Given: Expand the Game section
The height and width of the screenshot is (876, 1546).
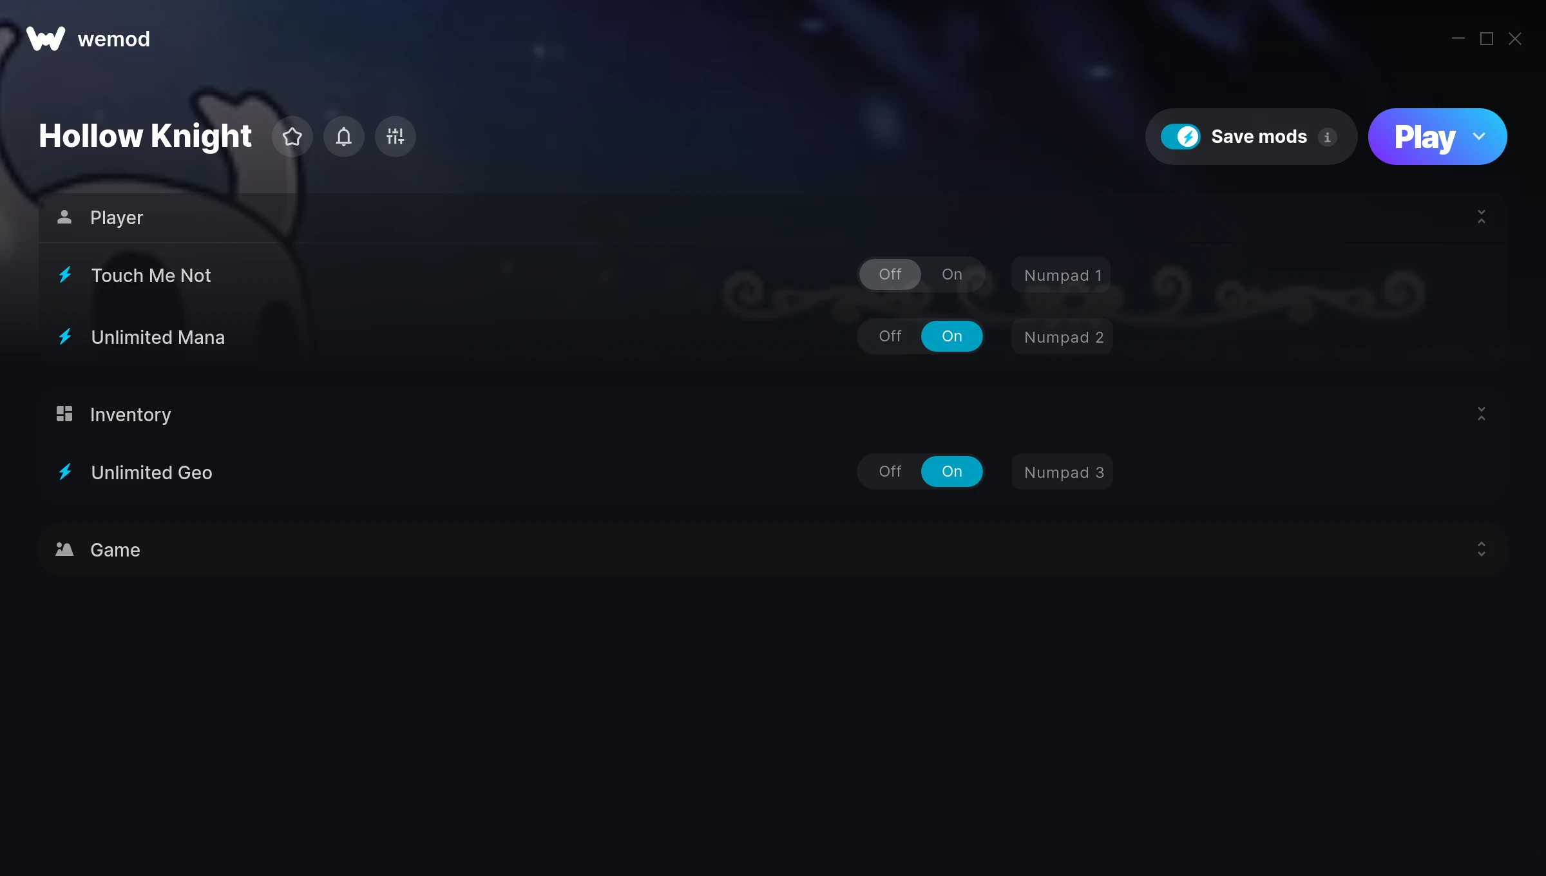Looking at the screenshot, I should [1482, 549].
